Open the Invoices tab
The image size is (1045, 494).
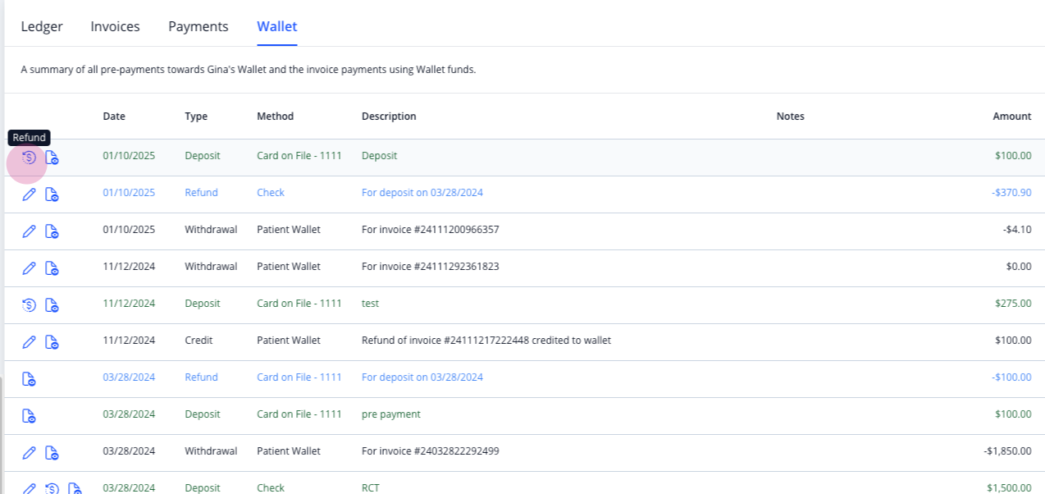115,26
